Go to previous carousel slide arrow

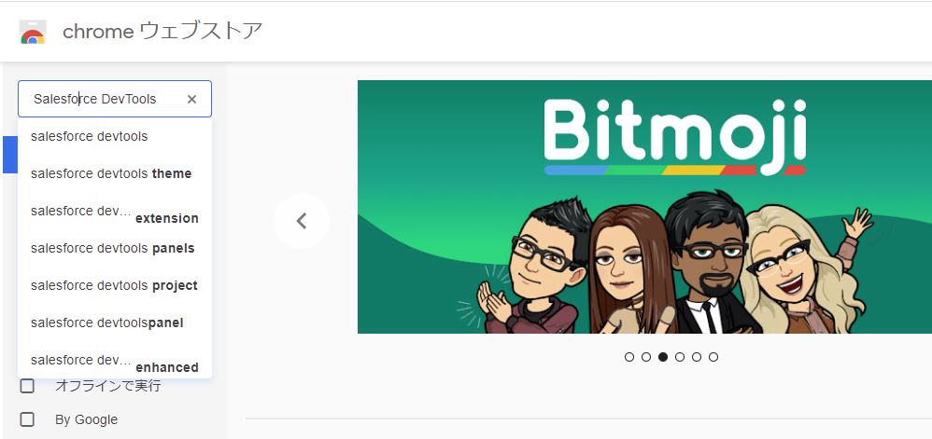click(x=302, y=221)
